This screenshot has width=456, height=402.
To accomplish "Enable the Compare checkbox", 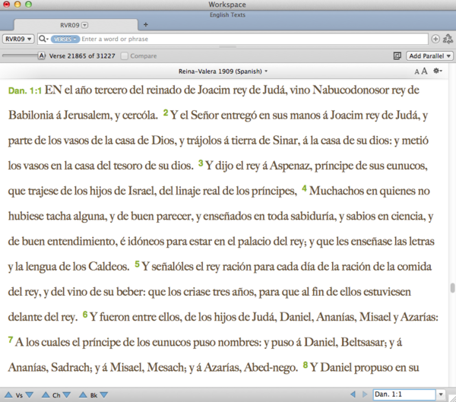I will tap(124, 55).
